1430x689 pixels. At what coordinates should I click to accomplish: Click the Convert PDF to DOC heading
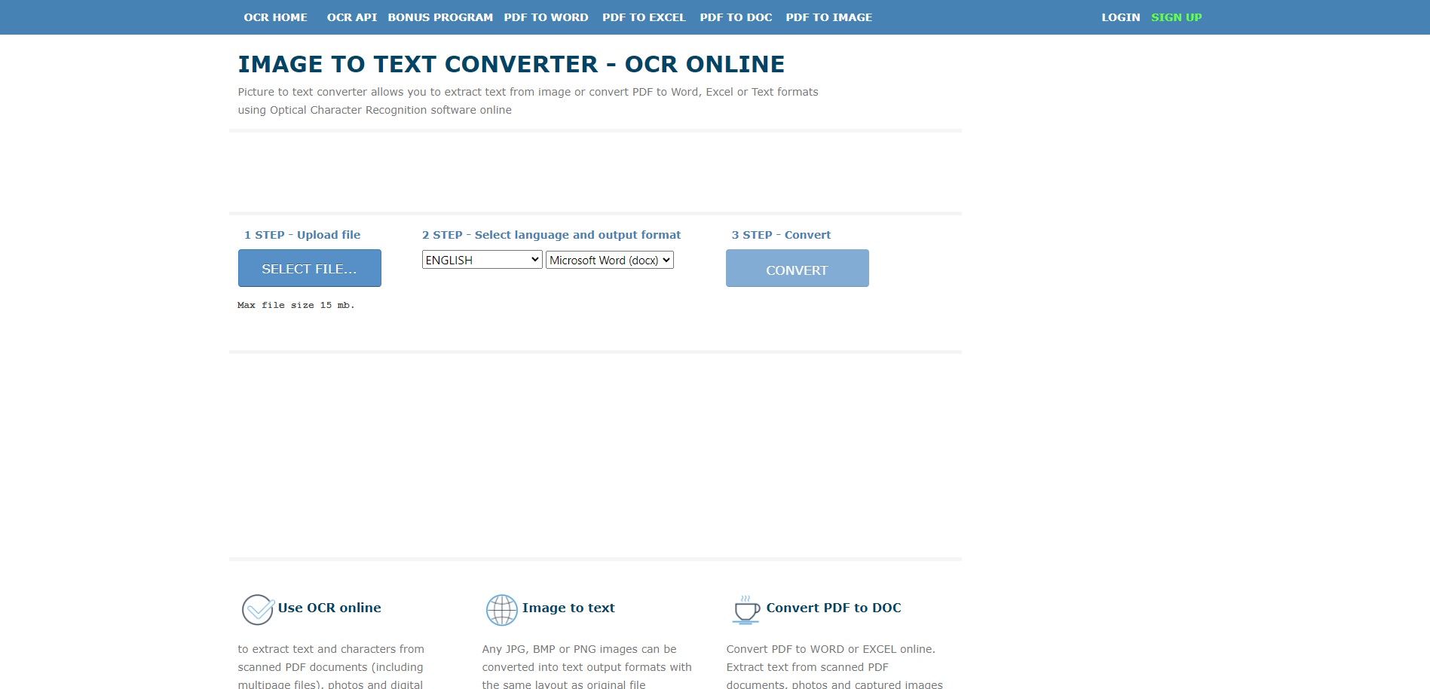coord(834,608)
